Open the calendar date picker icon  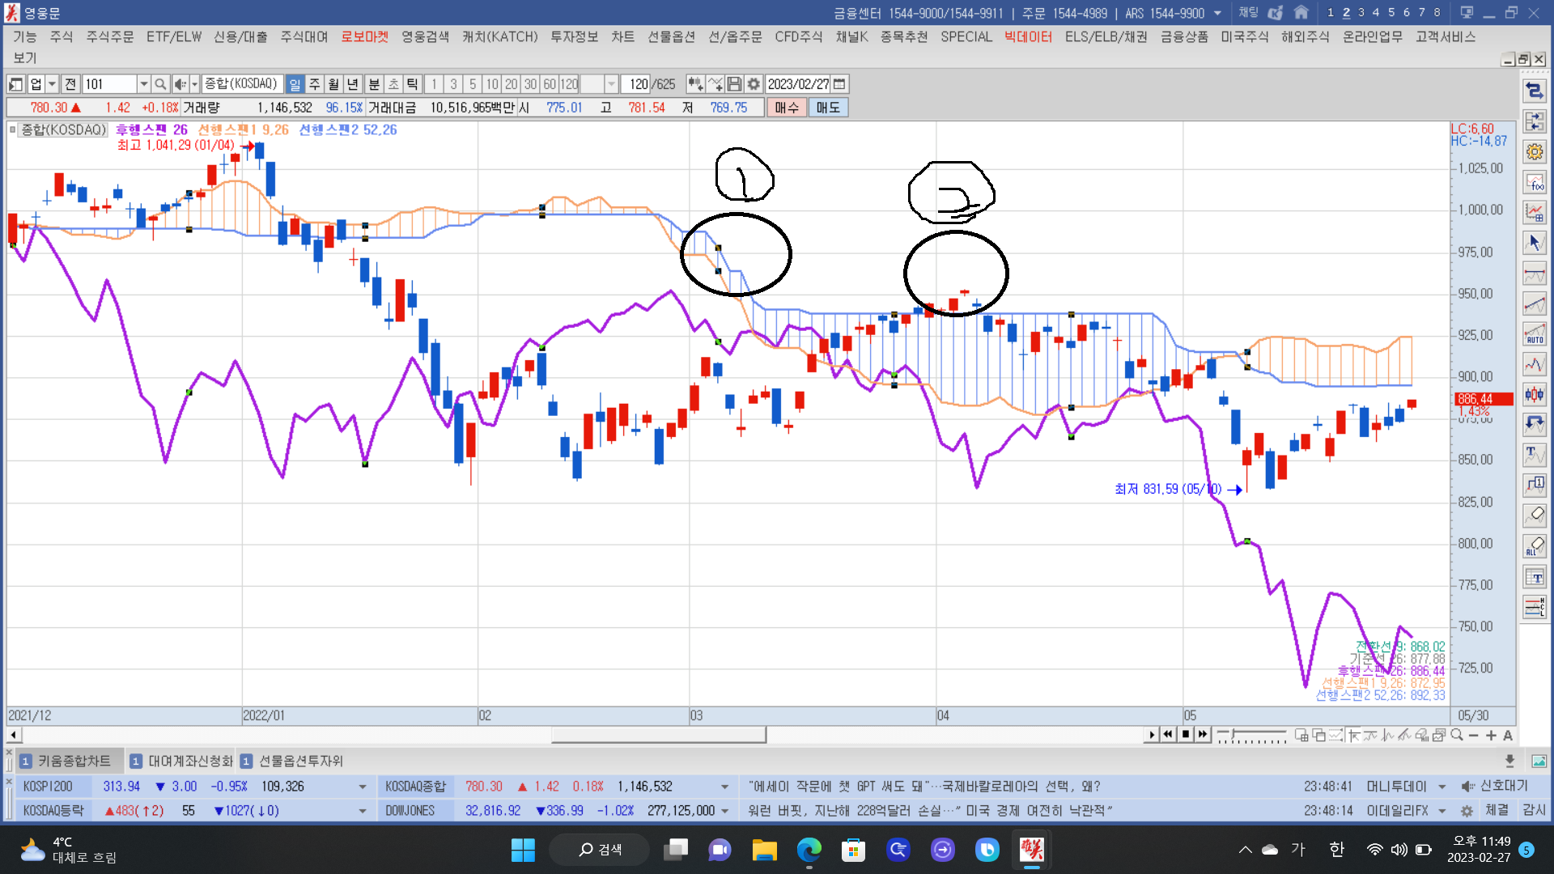(839, 84)
